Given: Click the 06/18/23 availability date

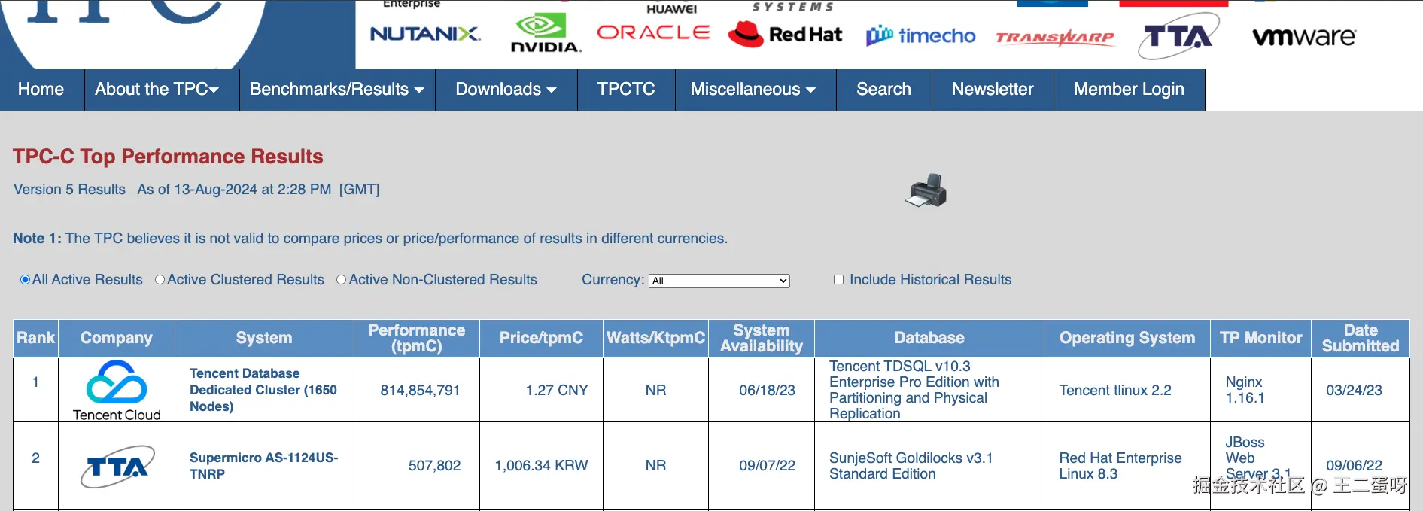Looking at the screenshot, I should 767,391.
